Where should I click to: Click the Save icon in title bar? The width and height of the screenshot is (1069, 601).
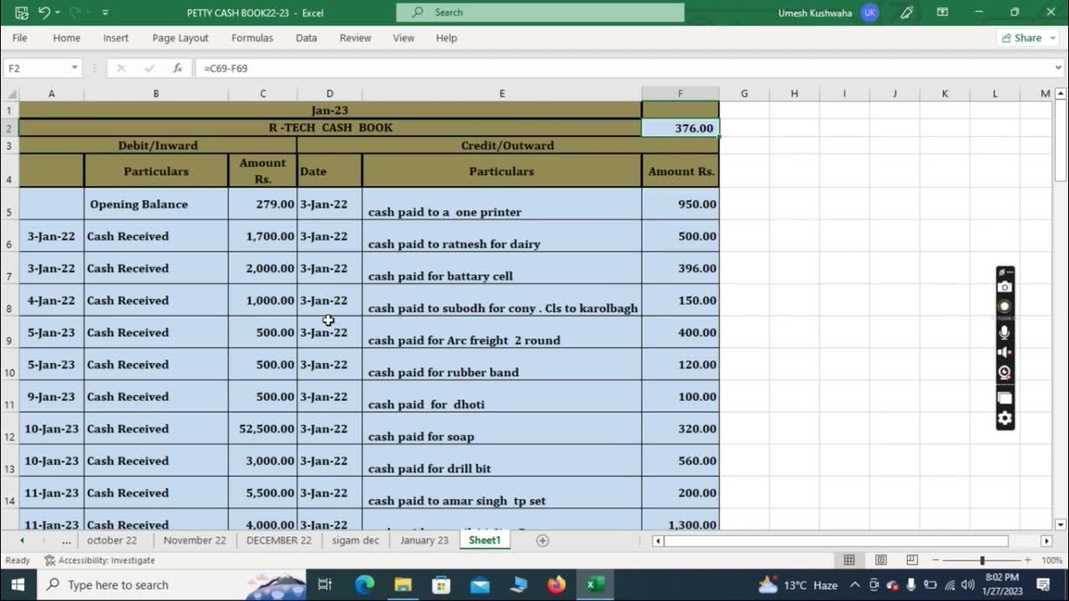point(22,13)
